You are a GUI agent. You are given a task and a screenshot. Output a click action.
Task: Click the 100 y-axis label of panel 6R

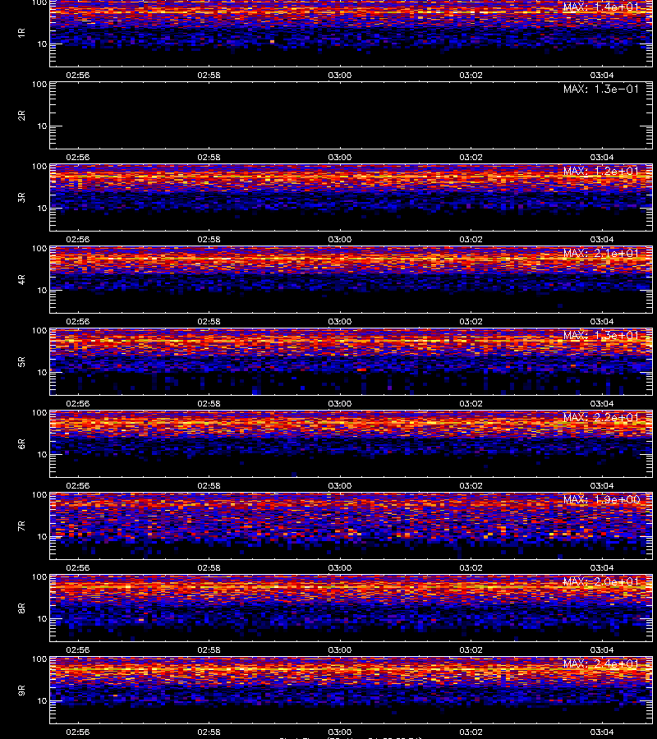pos(39,413)
